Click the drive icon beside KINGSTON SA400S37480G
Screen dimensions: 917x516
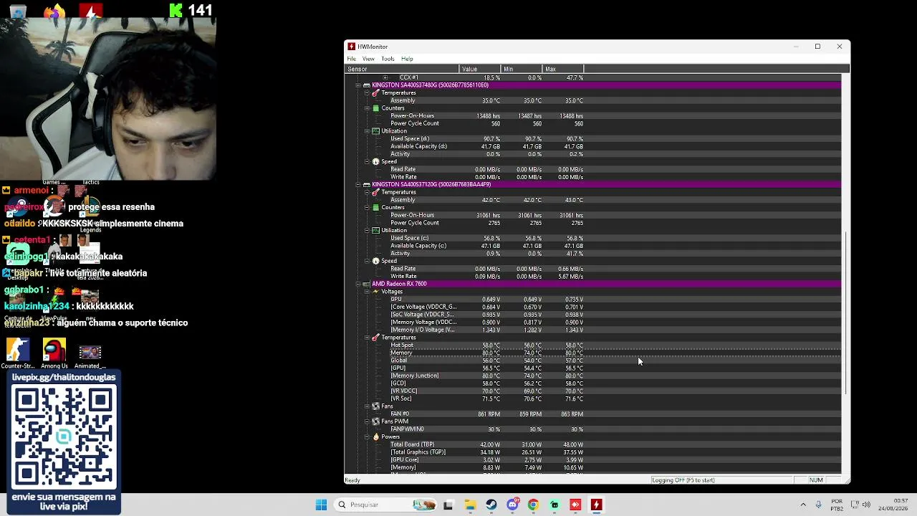coord(366,85)
